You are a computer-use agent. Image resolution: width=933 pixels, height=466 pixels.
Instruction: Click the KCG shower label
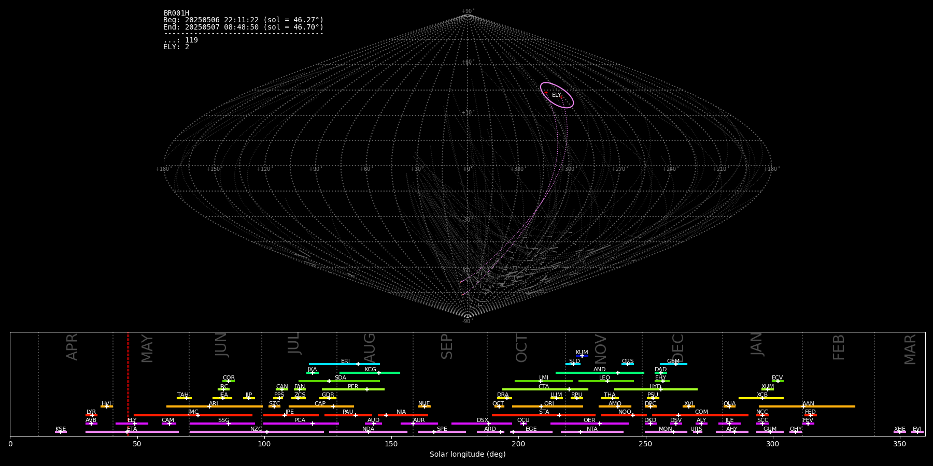tap(371, 369)
